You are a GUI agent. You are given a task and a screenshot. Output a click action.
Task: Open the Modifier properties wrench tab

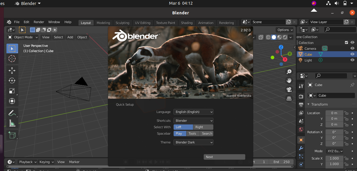tap(301, 148)
